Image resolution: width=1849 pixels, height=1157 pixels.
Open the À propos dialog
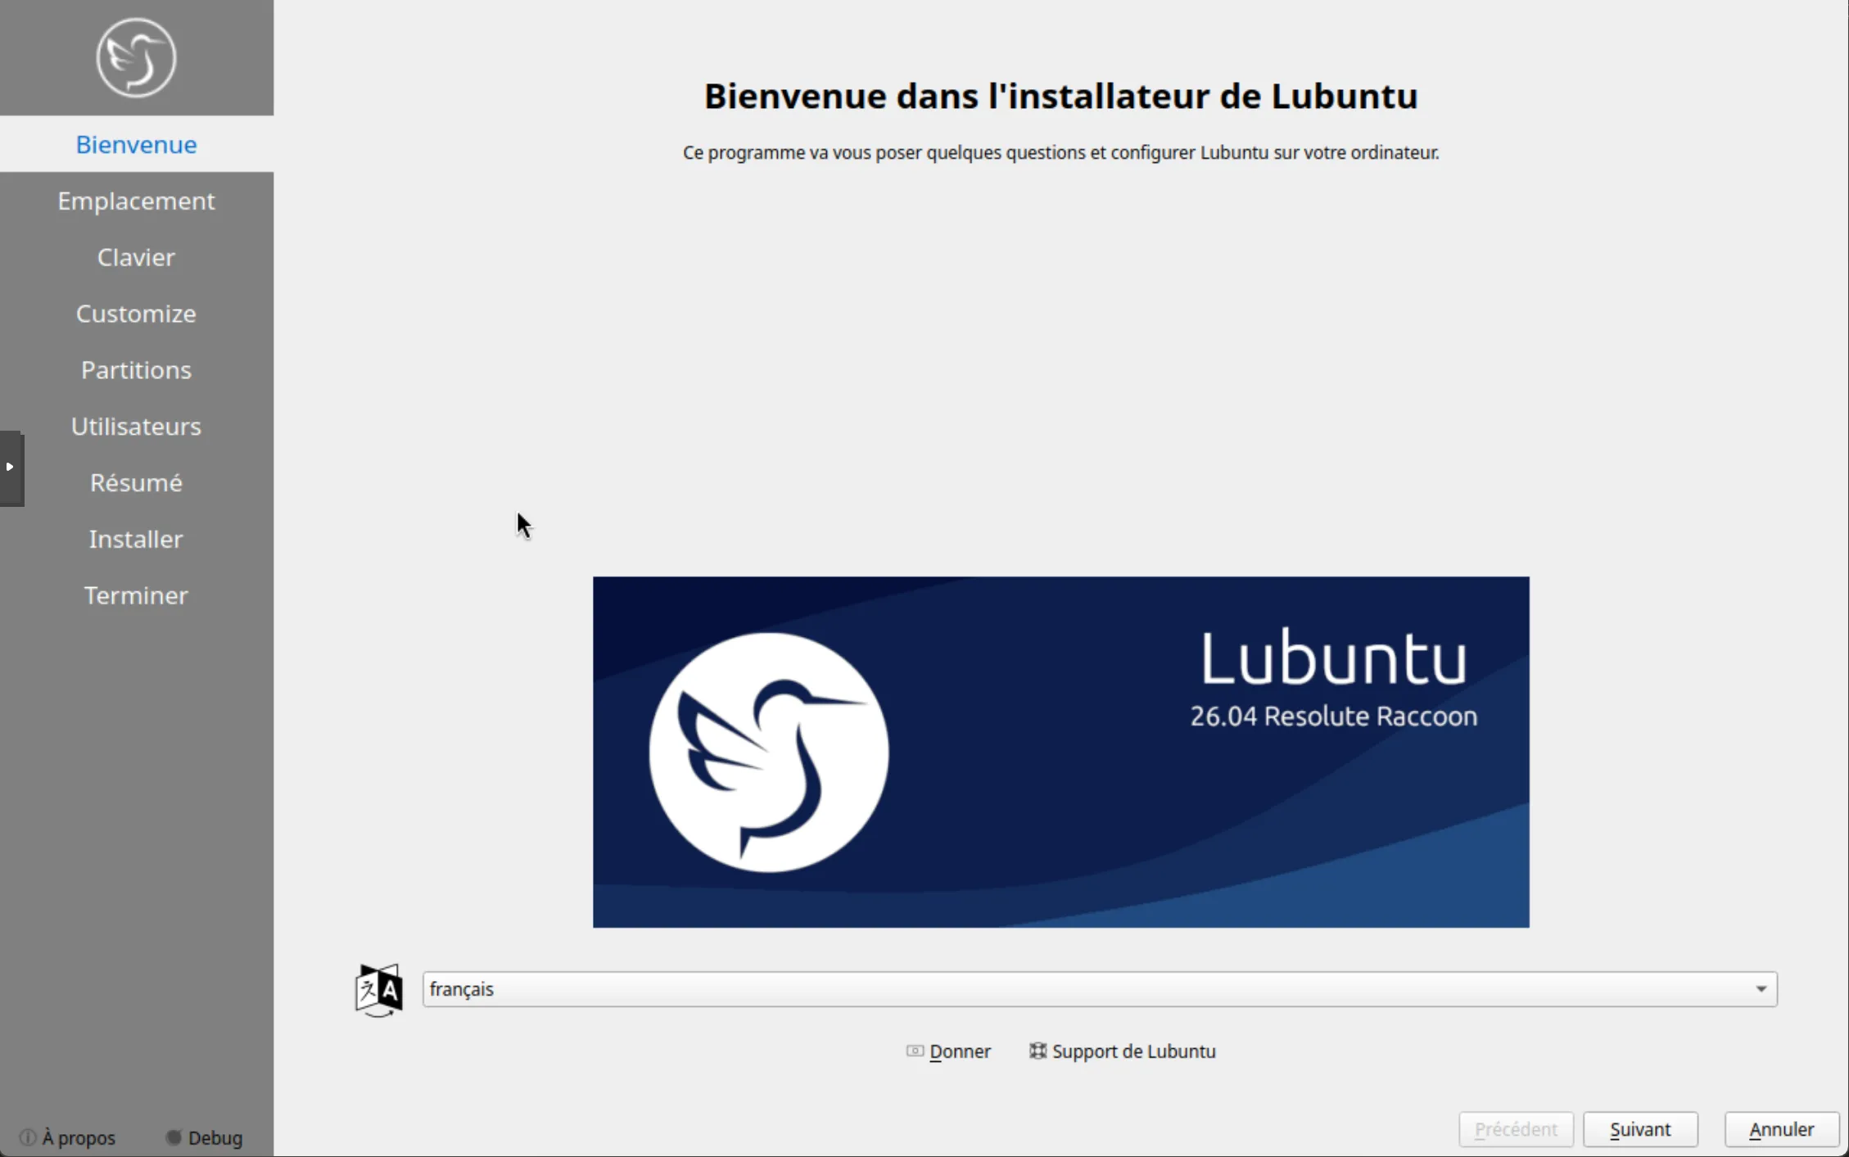[x=68, y=1137]
